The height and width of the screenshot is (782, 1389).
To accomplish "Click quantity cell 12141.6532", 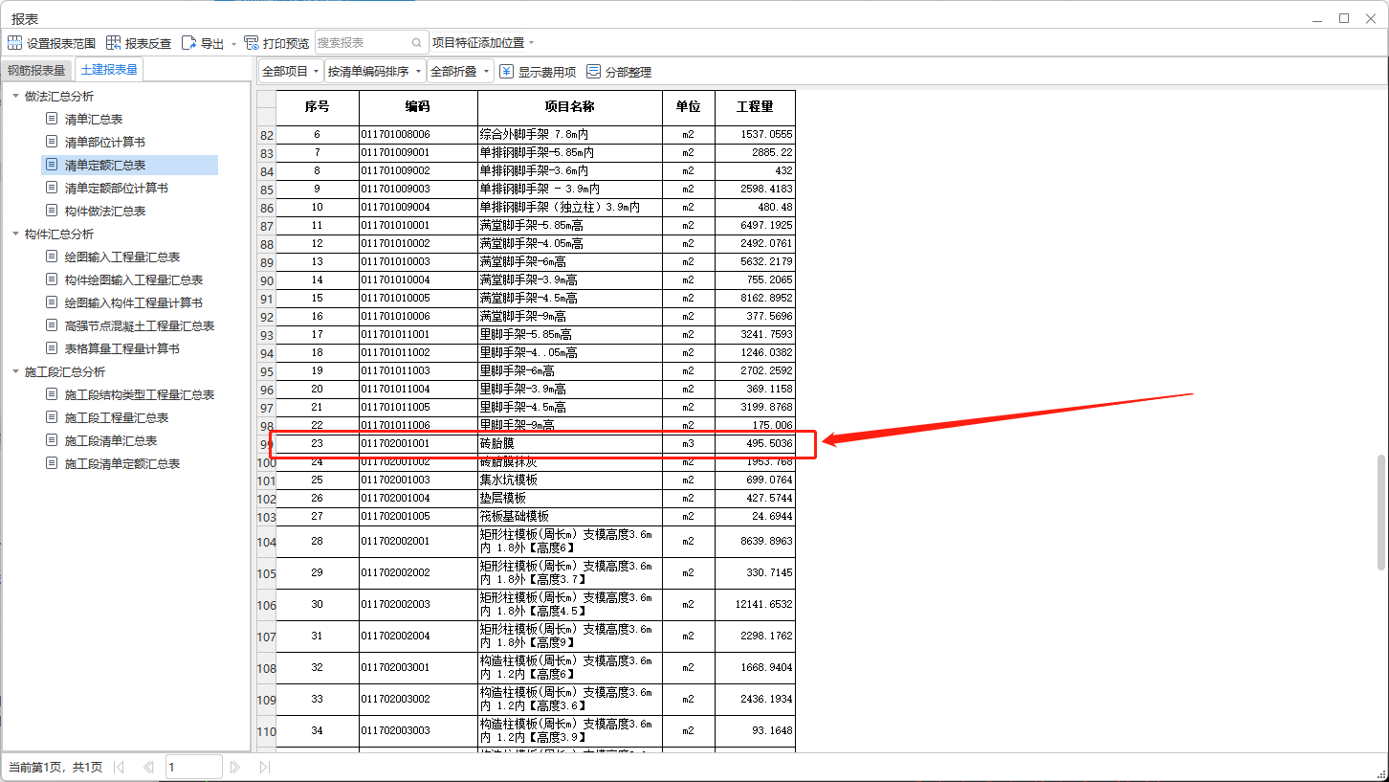I will coord(755,605).
